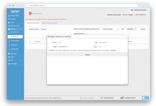The width and height of the screenshot is (156, 106).
Task: Open the message type dropdown
Action: (110, 29)
